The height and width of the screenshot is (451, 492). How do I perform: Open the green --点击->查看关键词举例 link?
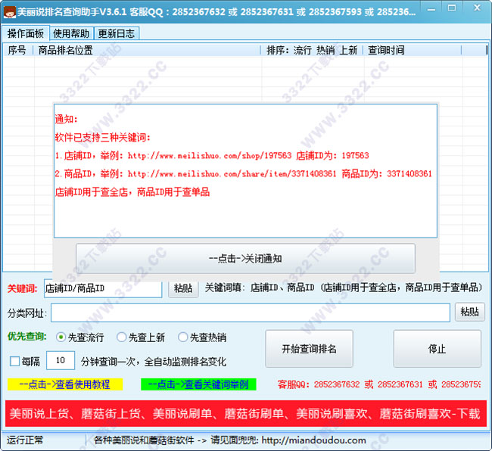[198, 384]
